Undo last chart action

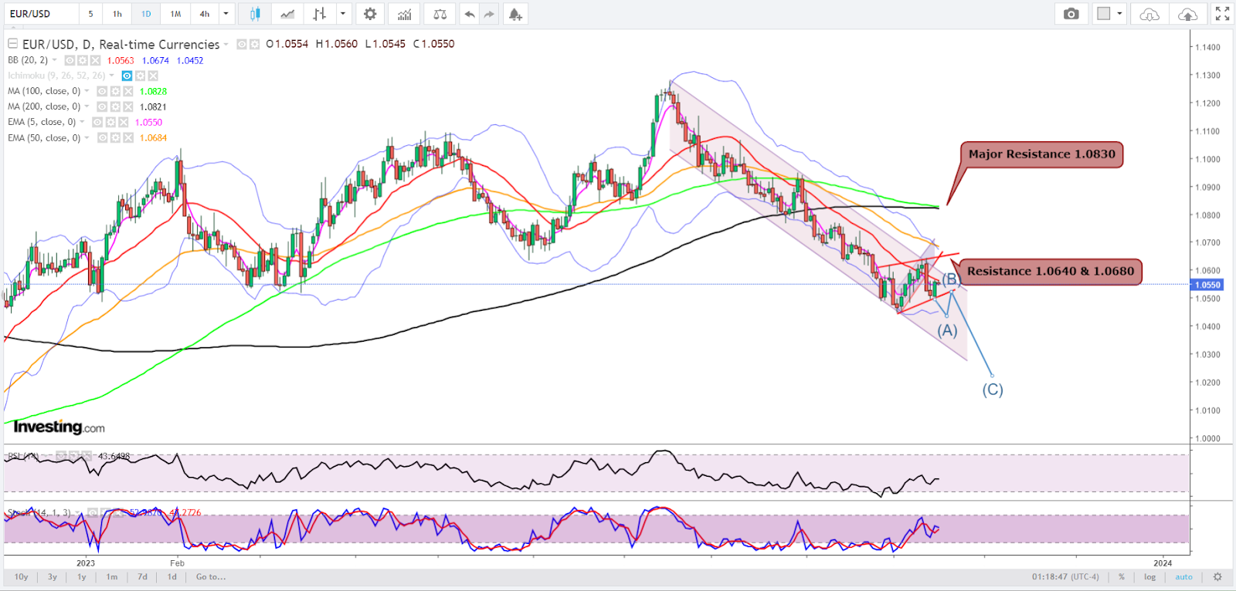tap(469, 14)
